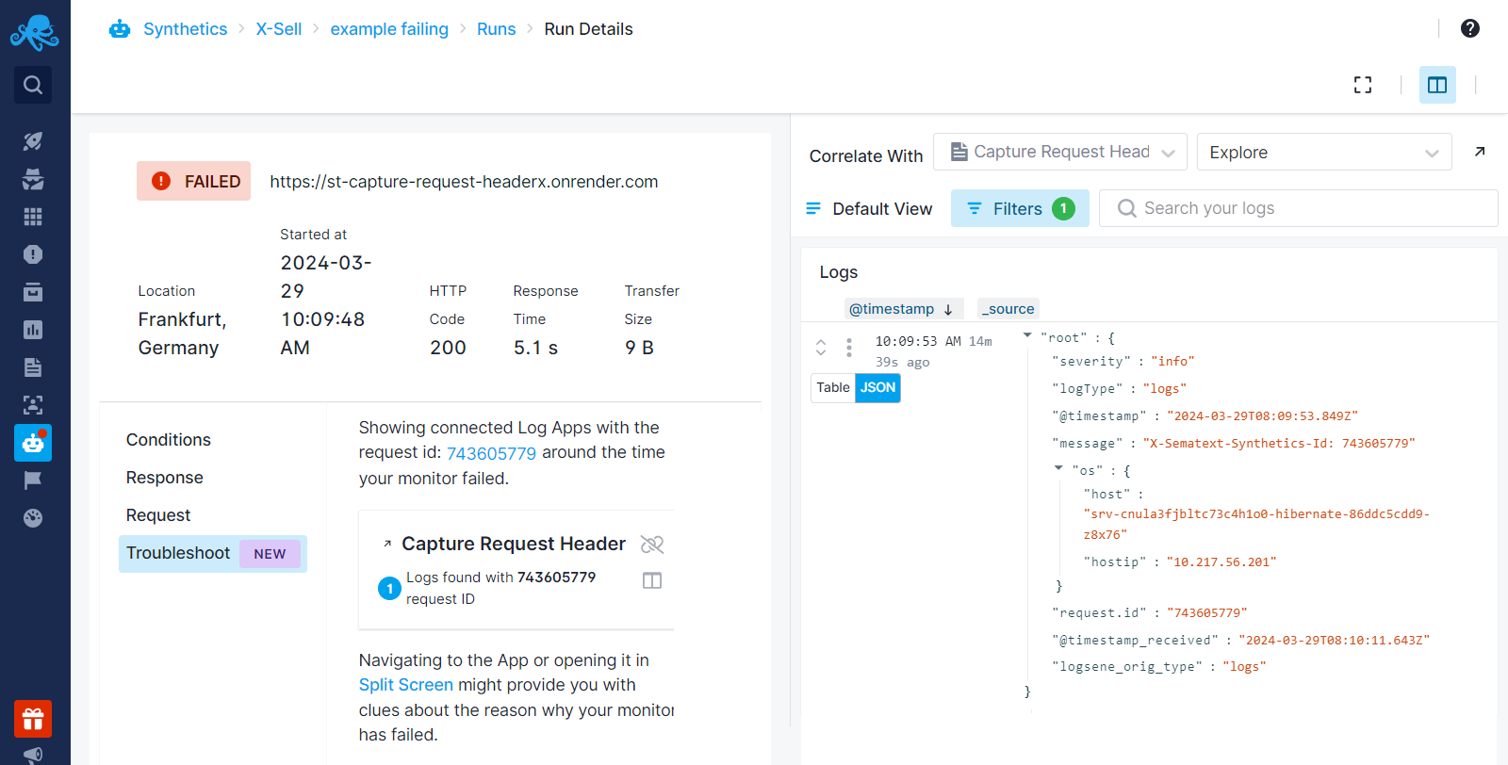Click the "severity" : "info" line
The height and width of the screenshot is (765, 1508).
coord(1123,361)
